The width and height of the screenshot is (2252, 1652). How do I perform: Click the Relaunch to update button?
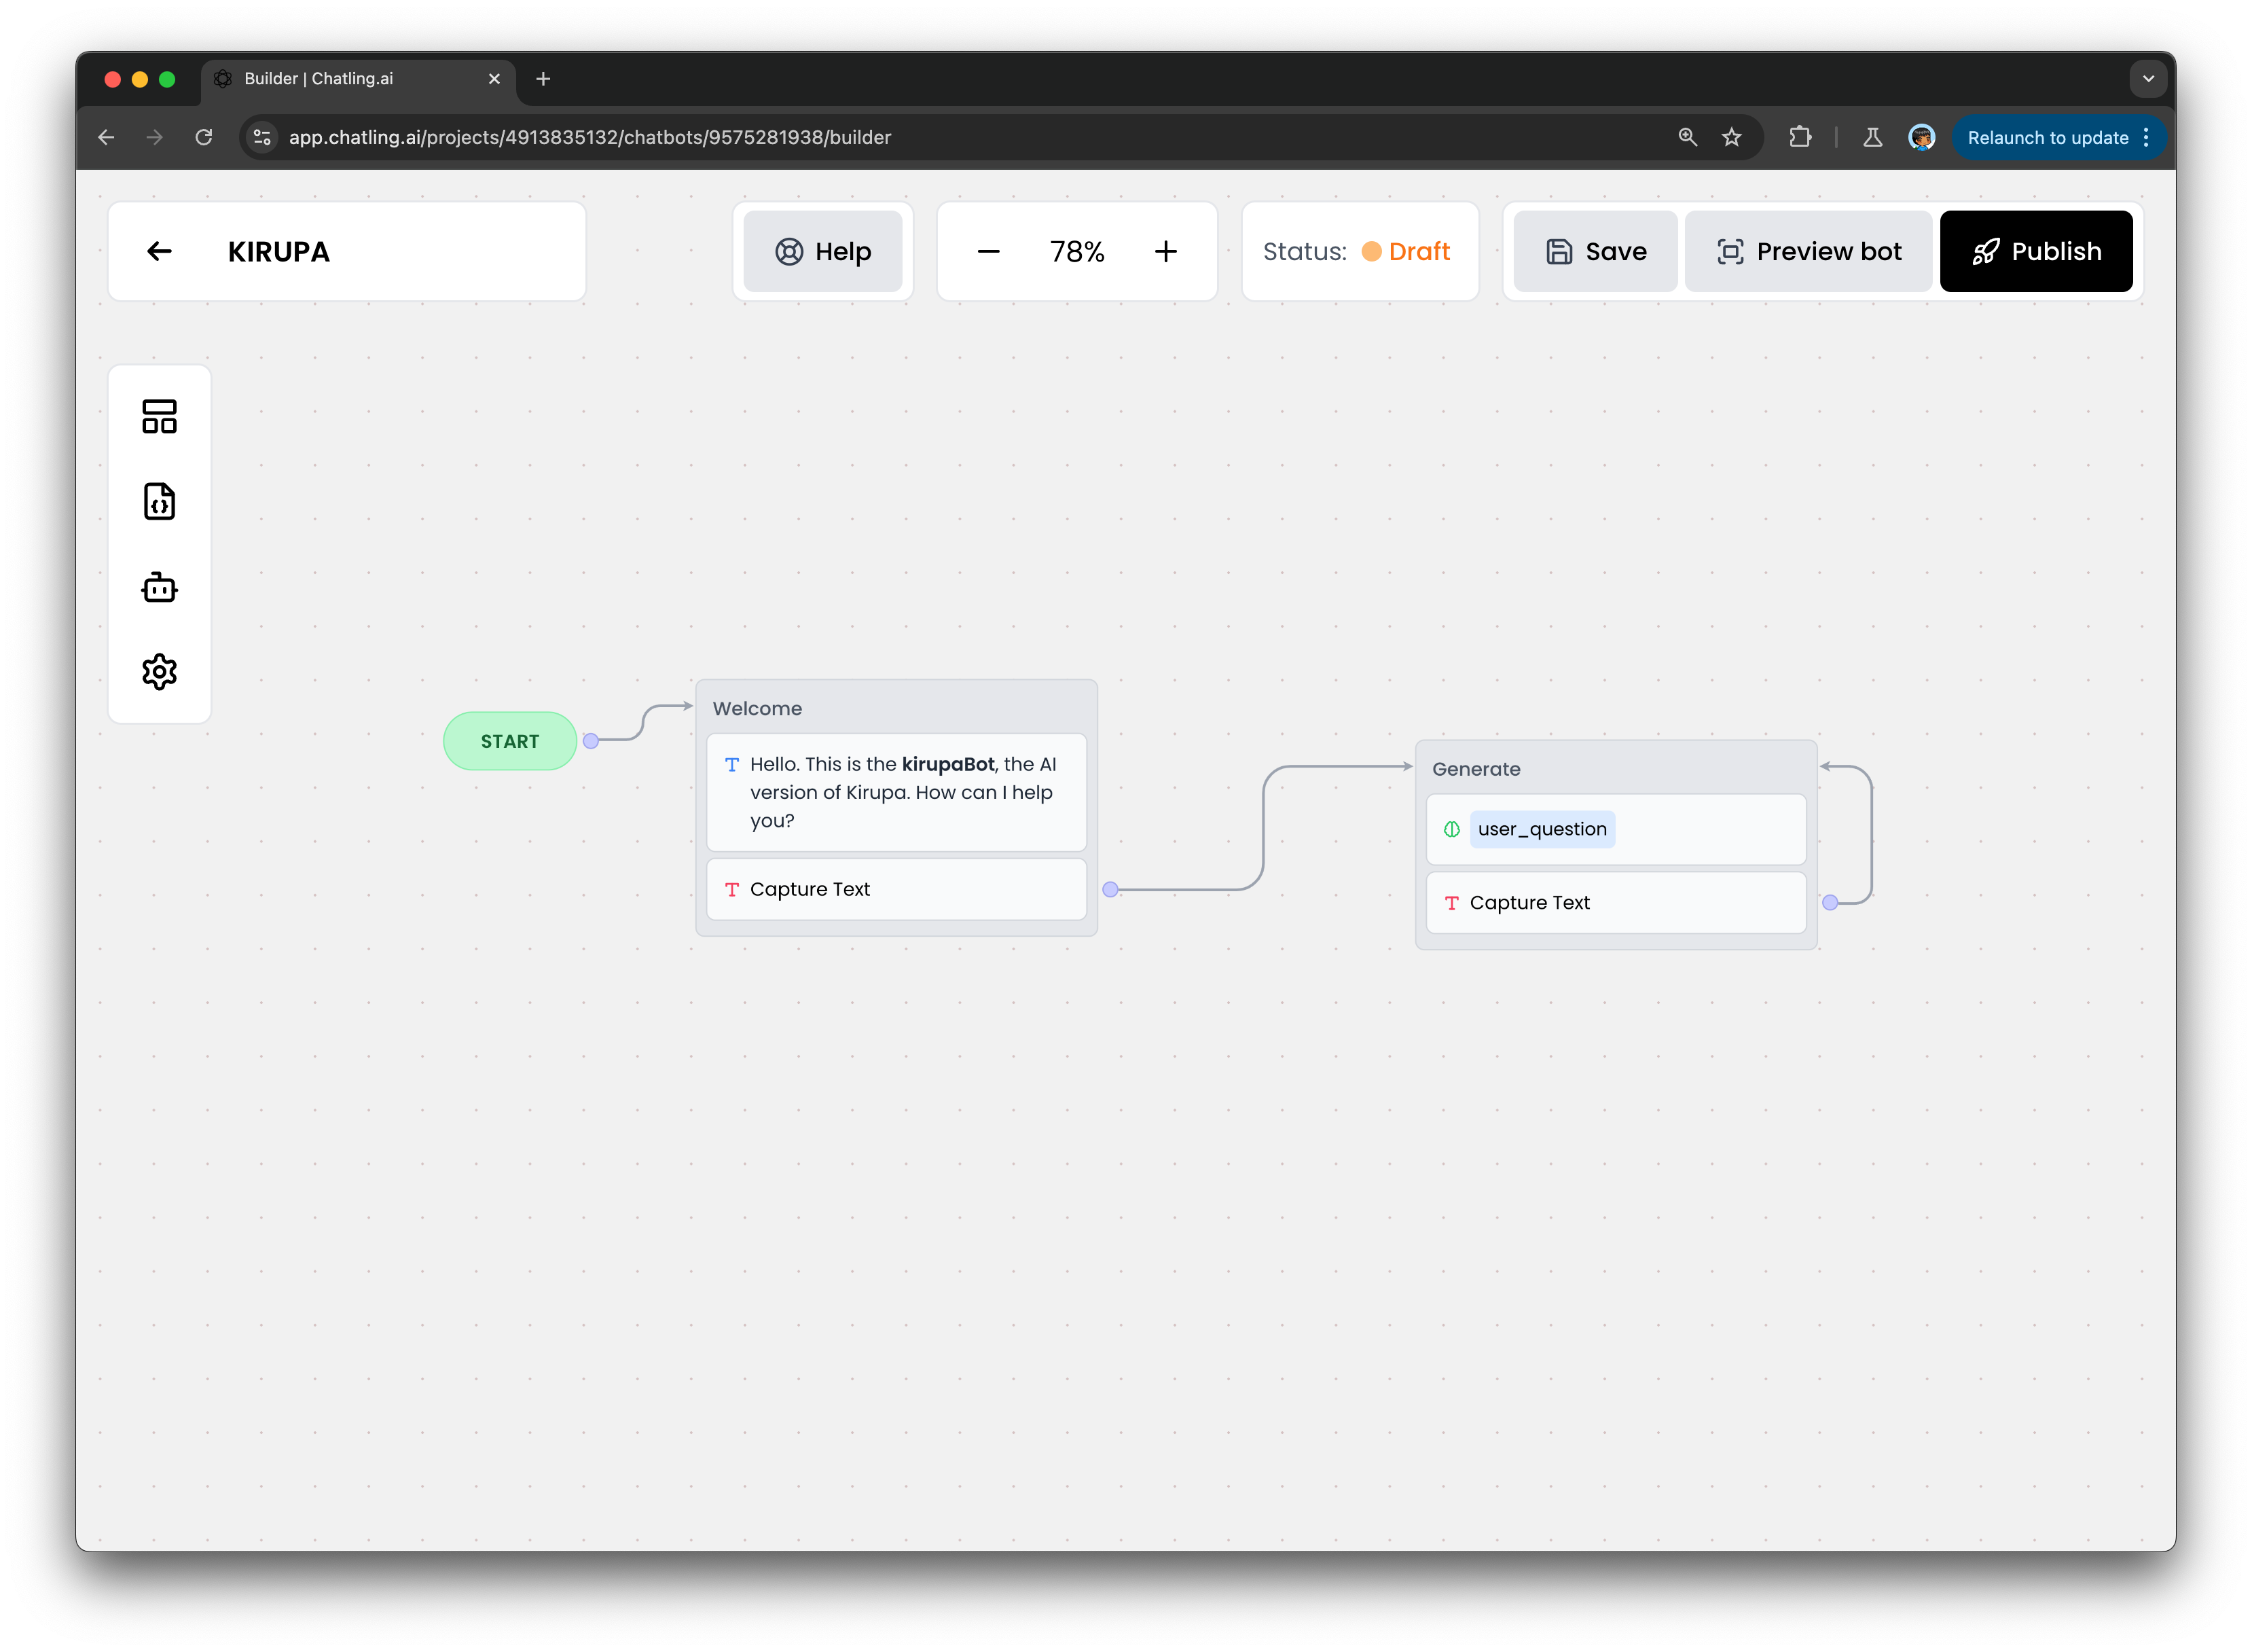(2047, 138)
